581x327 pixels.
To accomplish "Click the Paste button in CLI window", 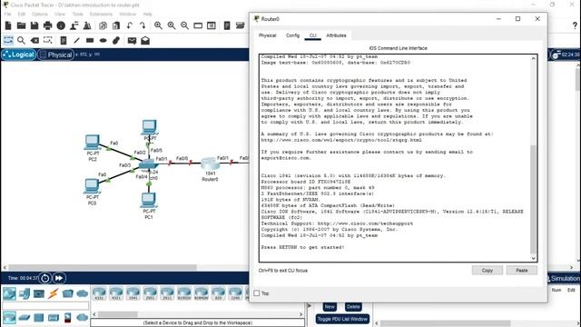I will (522, 271).
